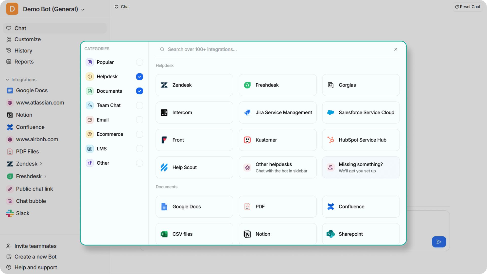
Task: Select the Chat tab in the top bar
Action: click(x=122, y=7)
